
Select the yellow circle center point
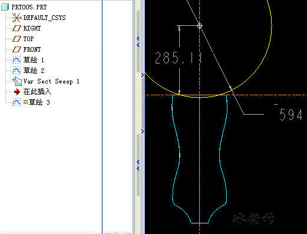pyautogui.click(x=200, y=26)
